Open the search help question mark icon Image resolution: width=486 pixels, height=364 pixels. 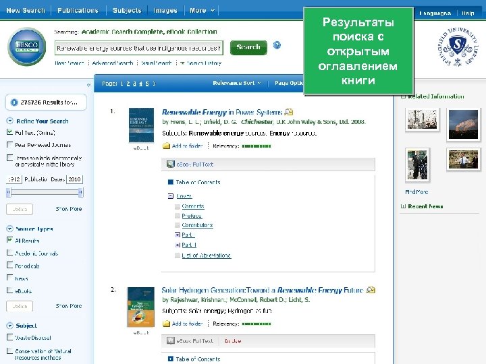pyautogui.click(x=277, y=45)
